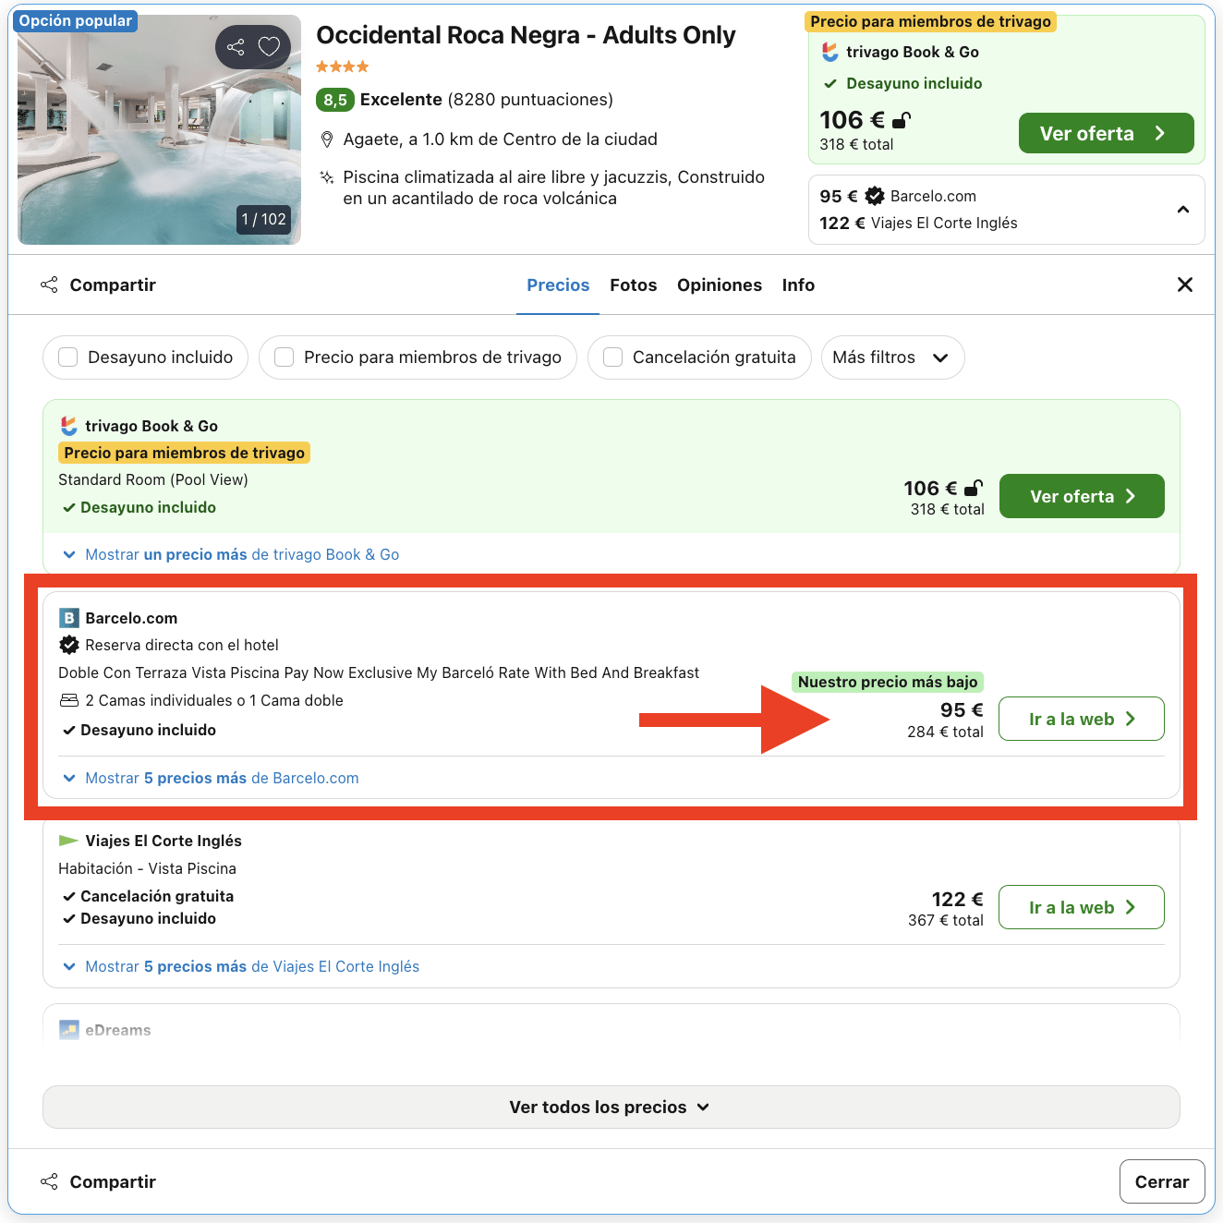The width and height of the screenshot is (1223, 1223).
Task: Click the share icon on the hotel photo
Action: point(236,45)
